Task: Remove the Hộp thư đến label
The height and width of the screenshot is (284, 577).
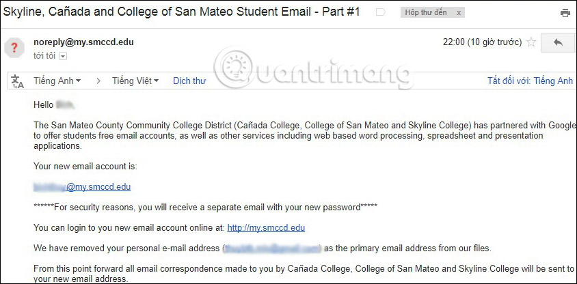Action: click(x=459, y=12)
